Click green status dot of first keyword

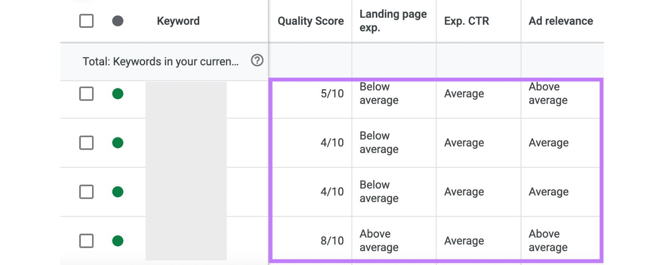pos(118,94)
